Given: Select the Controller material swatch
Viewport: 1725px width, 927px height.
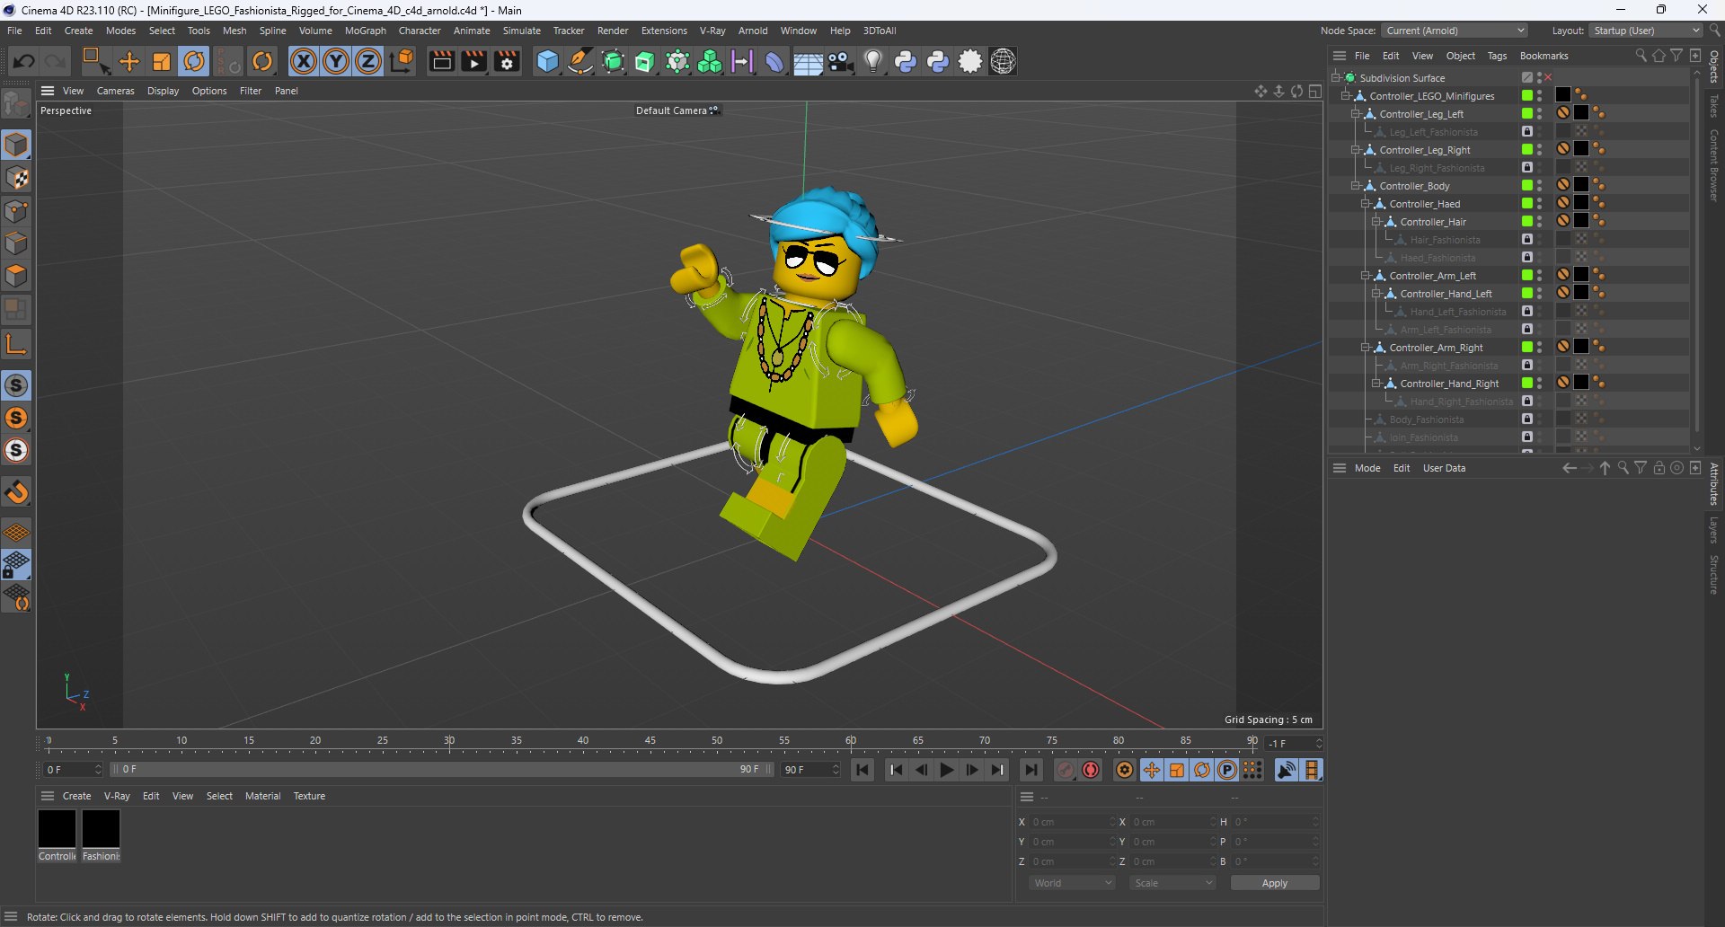Looking at the screenshot, I should tap(57, 828).
